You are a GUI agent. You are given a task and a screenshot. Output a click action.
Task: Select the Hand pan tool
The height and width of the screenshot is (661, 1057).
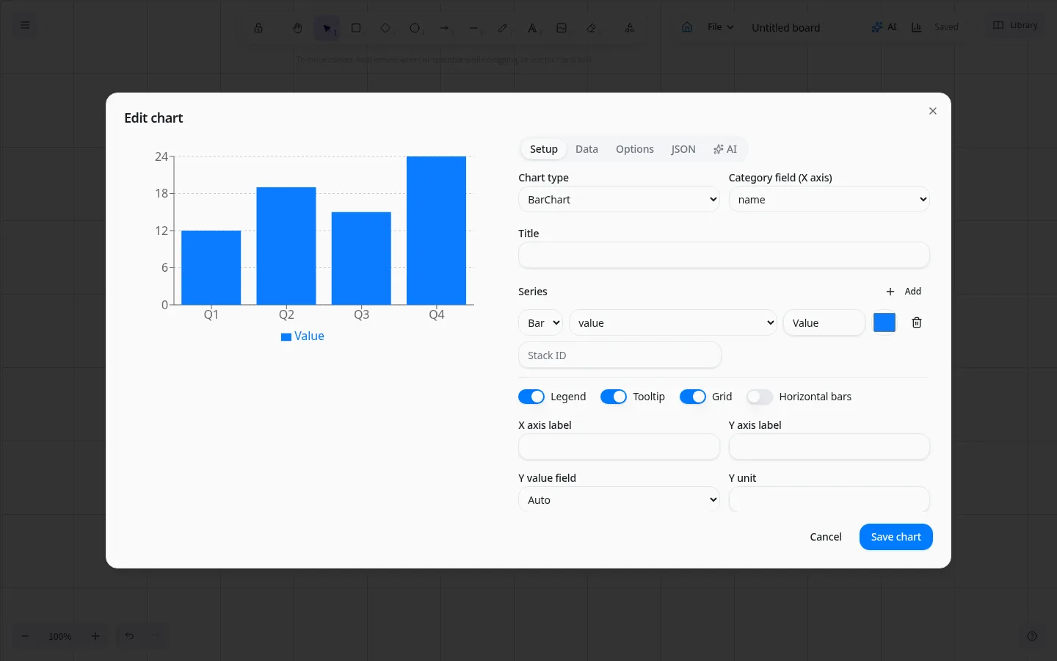coord(297,28)
